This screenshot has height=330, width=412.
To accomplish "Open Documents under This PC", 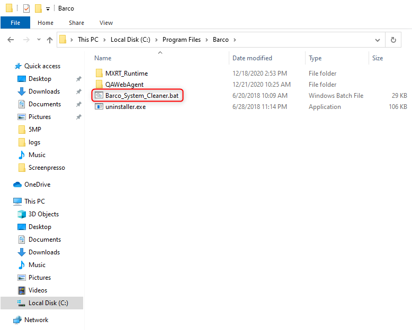I will tap(44, 240).
